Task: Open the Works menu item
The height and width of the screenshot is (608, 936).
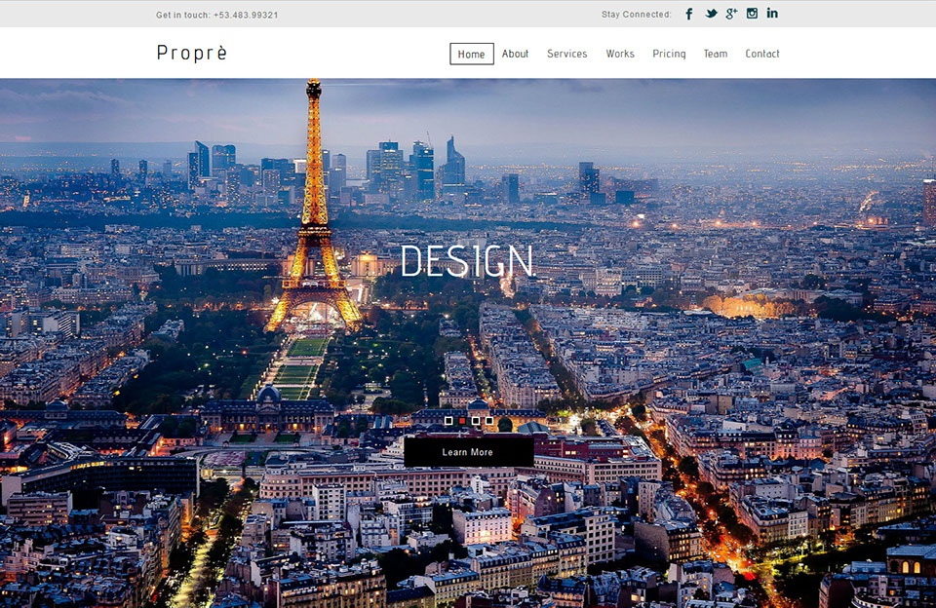Action: [x=620, y=54]
